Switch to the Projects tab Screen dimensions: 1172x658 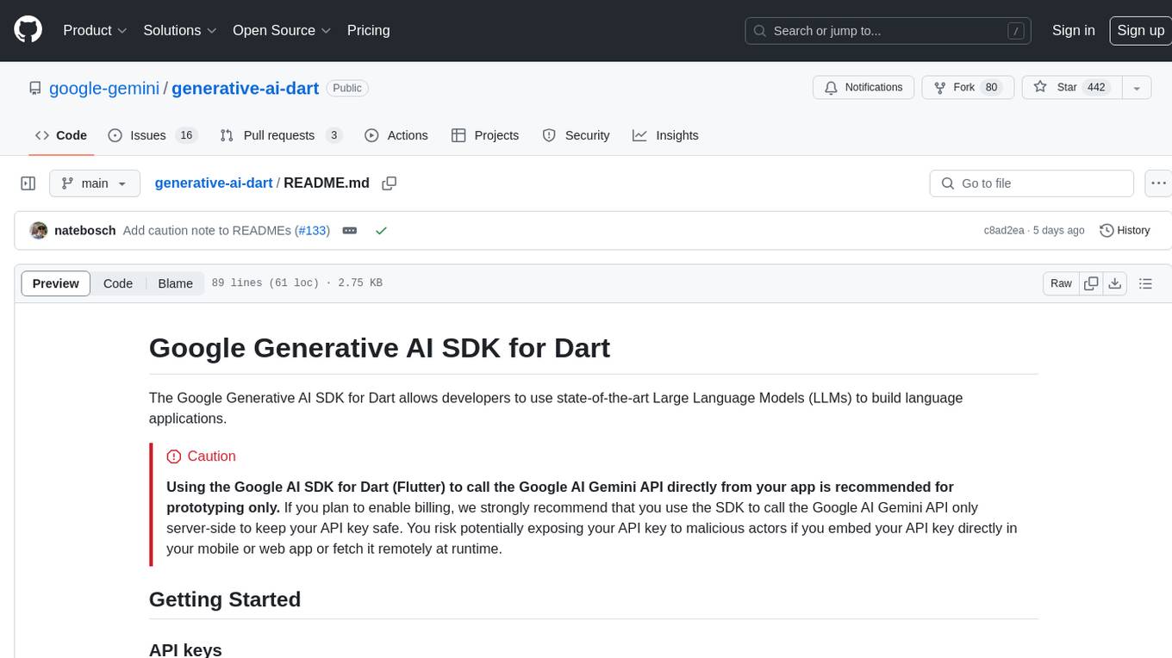coord(485,135)
